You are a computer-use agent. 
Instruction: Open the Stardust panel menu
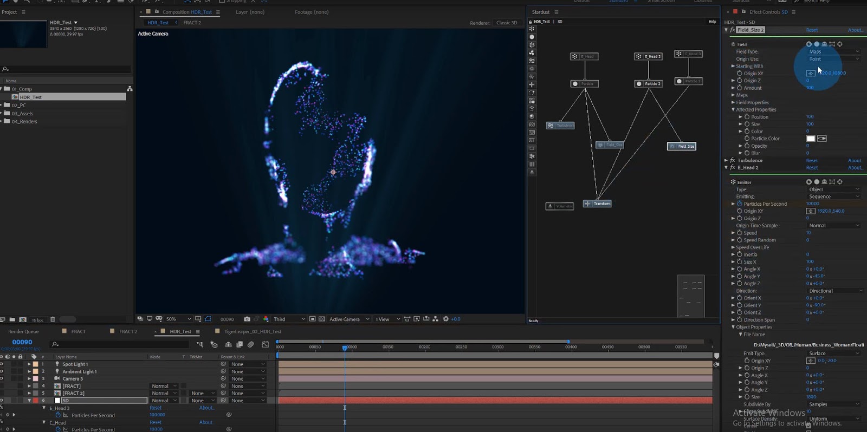[x=556, y=12]
